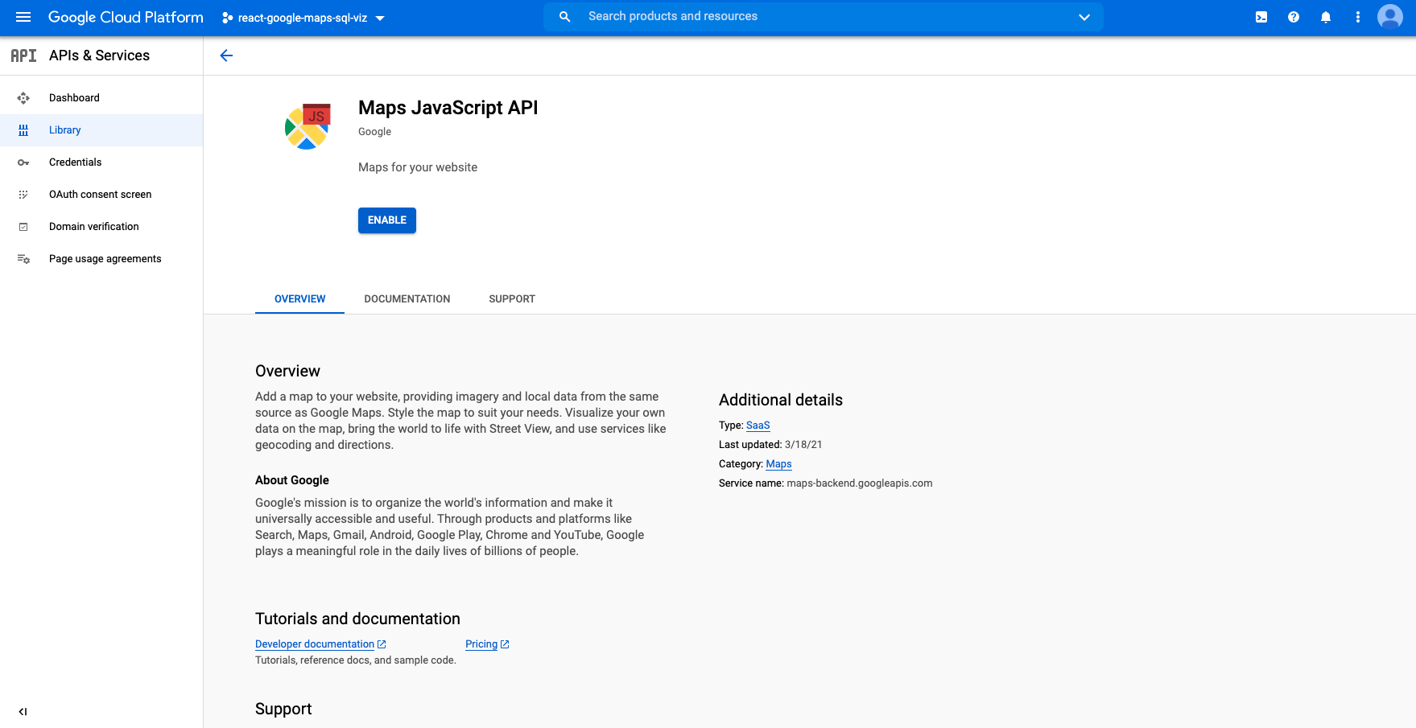Click the Maps JavaScript API logo
Viewport: 1416px width, 728px height.
308,126
